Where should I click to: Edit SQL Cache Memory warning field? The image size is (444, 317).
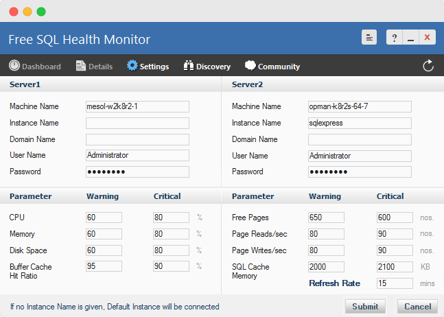click(326, 267)
